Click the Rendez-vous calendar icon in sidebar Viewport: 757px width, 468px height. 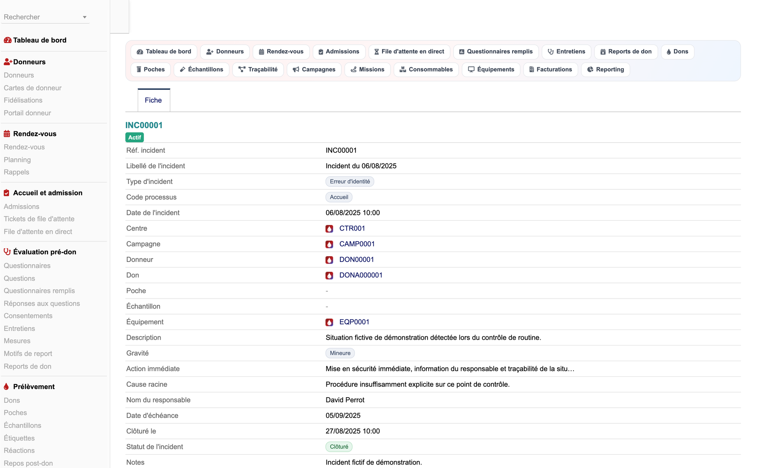[7, 134]
